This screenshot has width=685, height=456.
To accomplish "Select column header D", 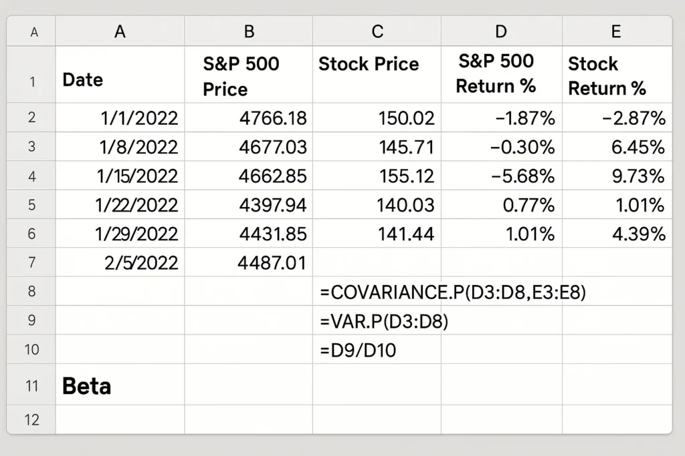I will click(500, 31).
